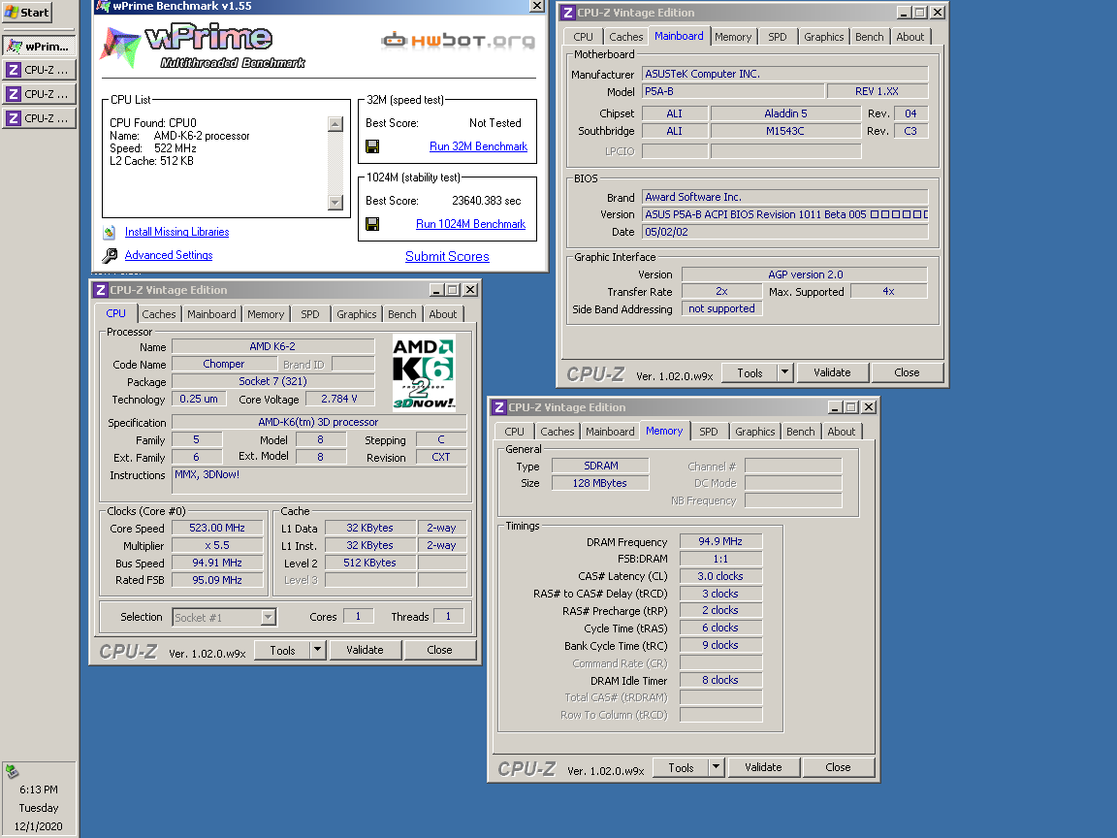Switch to Graphics tab in CPU window
The width and height of the screenshot is (1117, 838).
pos(356,314)
